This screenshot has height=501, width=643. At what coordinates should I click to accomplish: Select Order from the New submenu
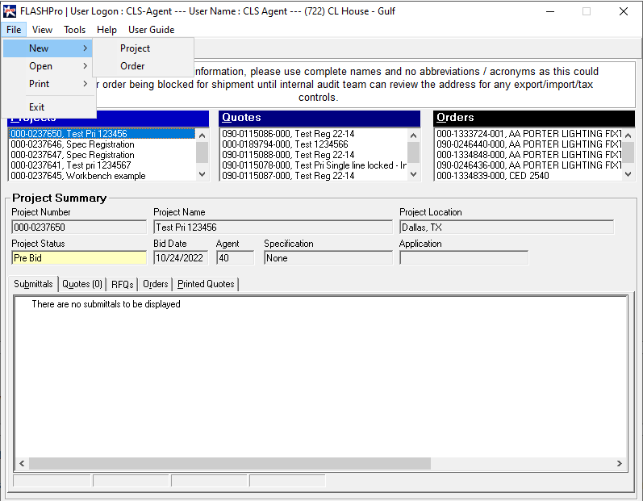pos(132,66)
